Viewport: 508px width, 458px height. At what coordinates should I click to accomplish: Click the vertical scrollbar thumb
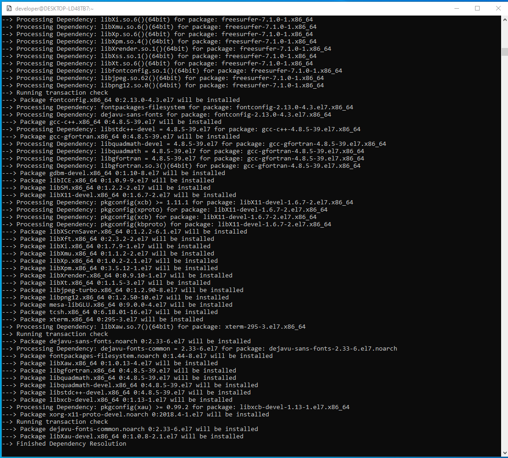click(x=504, y=52)
